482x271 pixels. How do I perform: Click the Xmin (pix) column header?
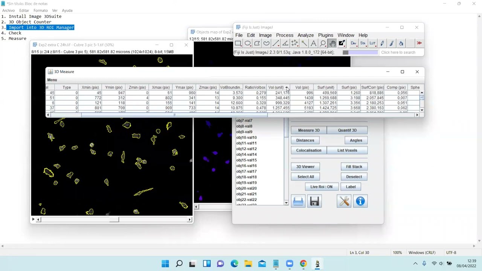(x=90, y=87)
